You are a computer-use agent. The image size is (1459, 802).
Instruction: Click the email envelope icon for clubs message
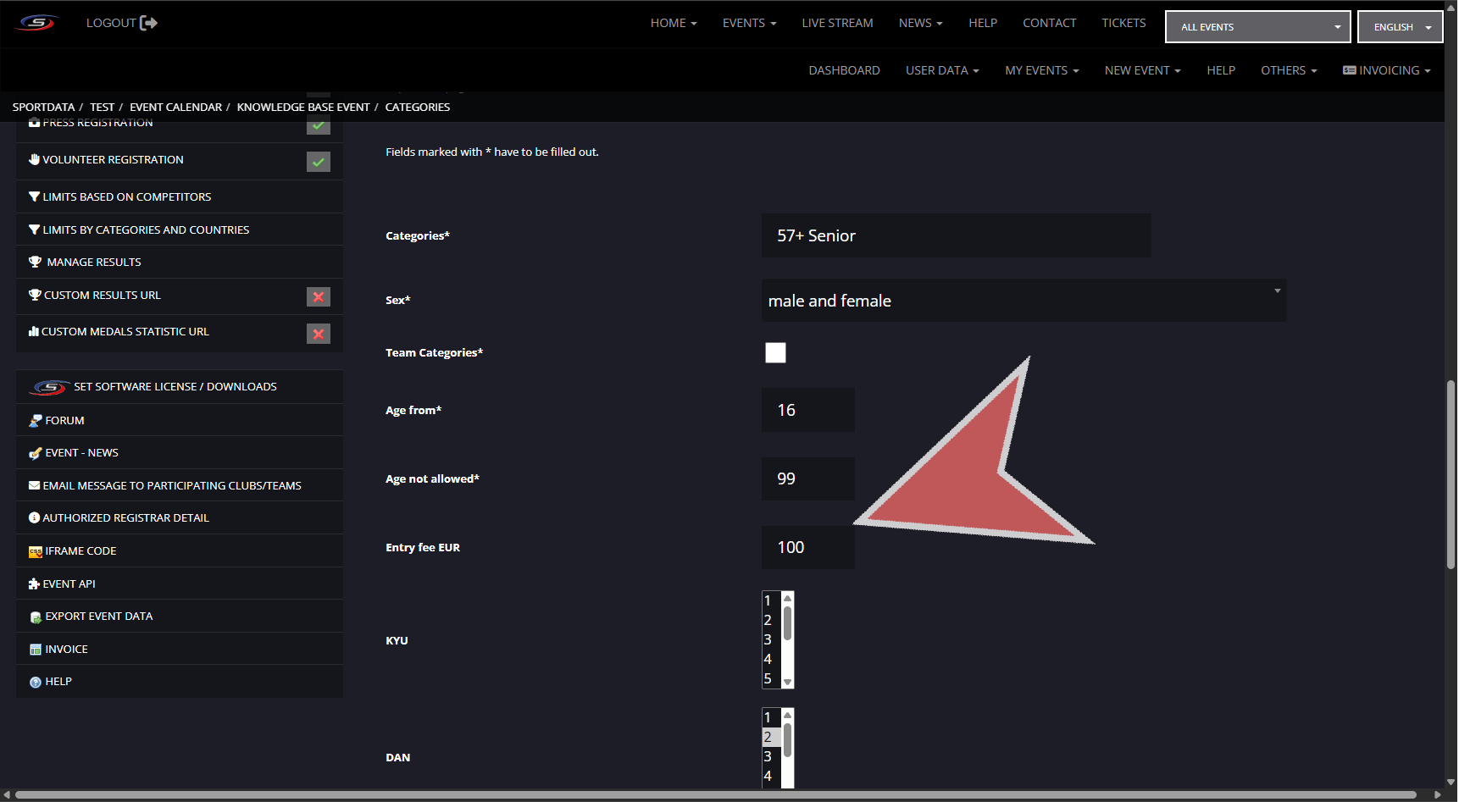pos(34,486)
